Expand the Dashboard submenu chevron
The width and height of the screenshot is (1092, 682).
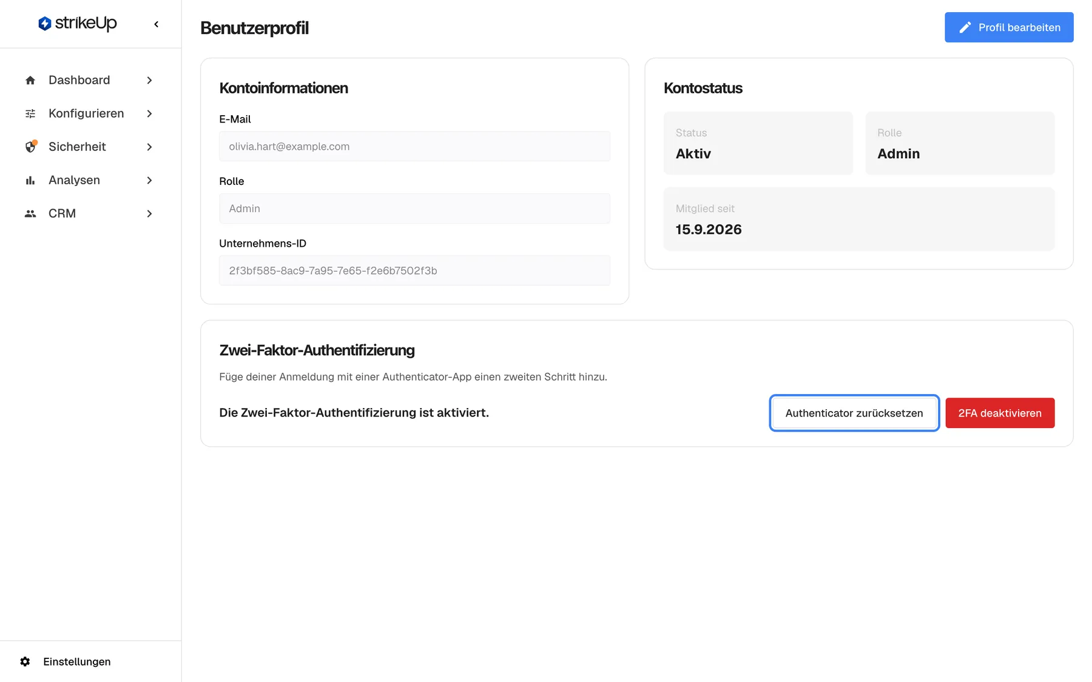(x=149, y=80)
